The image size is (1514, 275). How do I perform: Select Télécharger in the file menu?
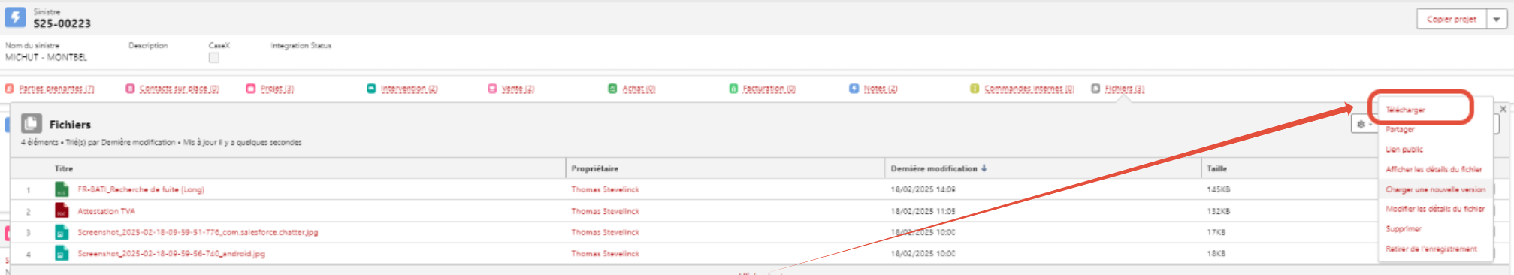pyautogui.click(x=1405, y=110)
